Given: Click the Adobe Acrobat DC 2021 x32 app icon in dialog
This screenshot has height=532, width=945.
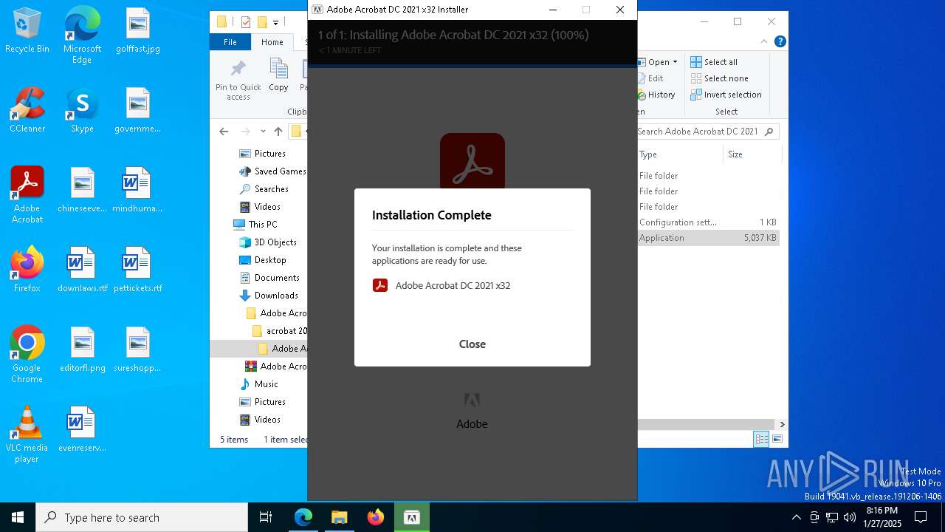Looking at the screenshot, I should [380, 285].
